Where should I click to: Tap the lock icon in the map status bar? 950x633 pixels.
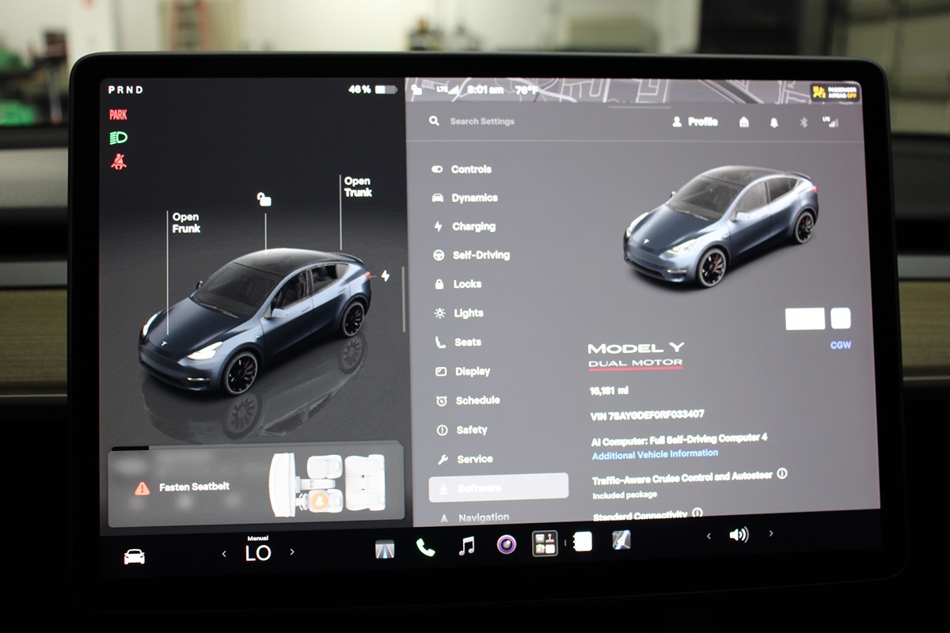coord(416,90)
